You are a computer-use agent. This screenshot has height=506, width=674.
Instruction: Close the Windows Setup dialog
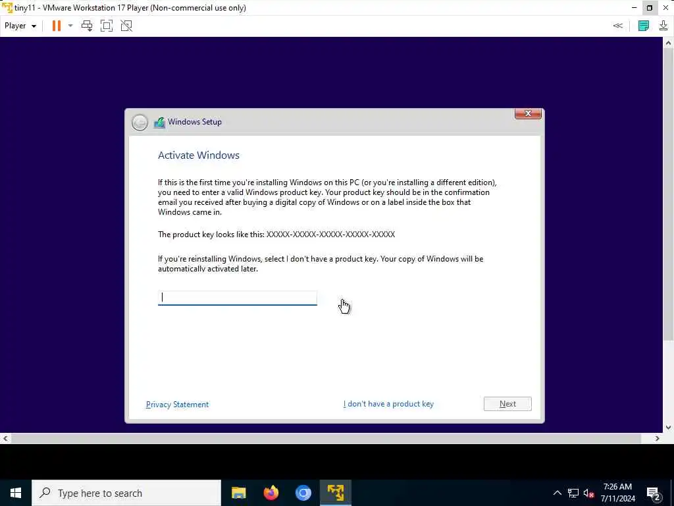tap(528, 113)
